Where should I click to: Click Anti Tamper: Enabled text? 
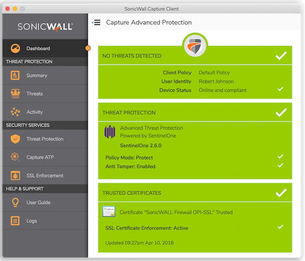130,167
